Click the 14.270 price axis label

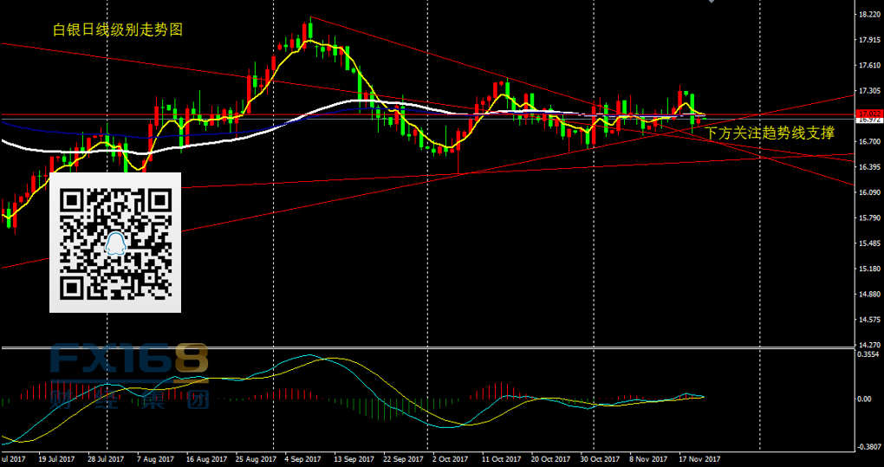tap(868, 344)
